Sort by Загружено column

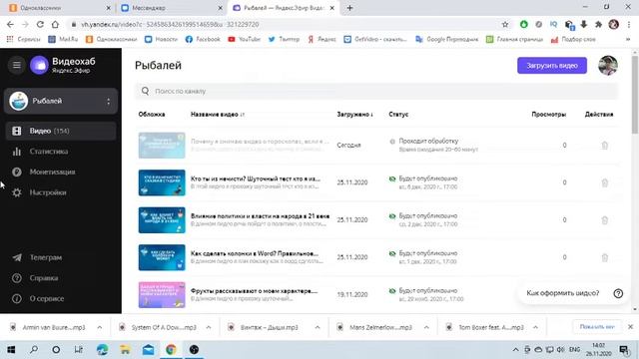click(355, 115)
